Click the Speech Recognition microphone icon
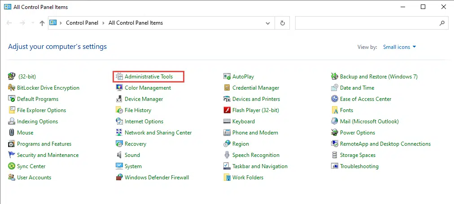 [x=227, y=155]
